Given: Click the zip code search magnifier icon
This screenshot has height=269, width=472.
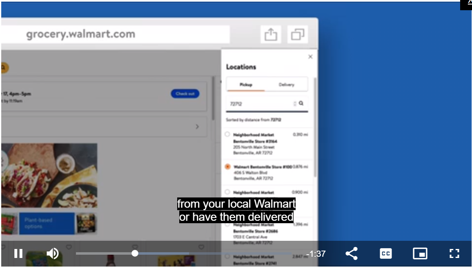Looking at the screenshot, I should pos(301,103).
